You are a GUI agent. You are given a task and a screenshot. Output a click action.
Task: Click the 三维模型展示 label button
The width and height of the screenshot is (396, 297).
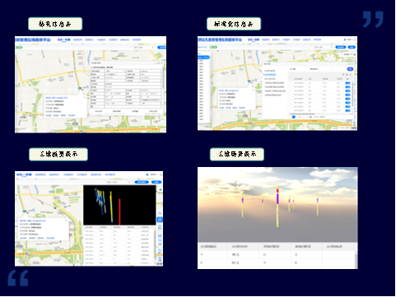point(58,154)
